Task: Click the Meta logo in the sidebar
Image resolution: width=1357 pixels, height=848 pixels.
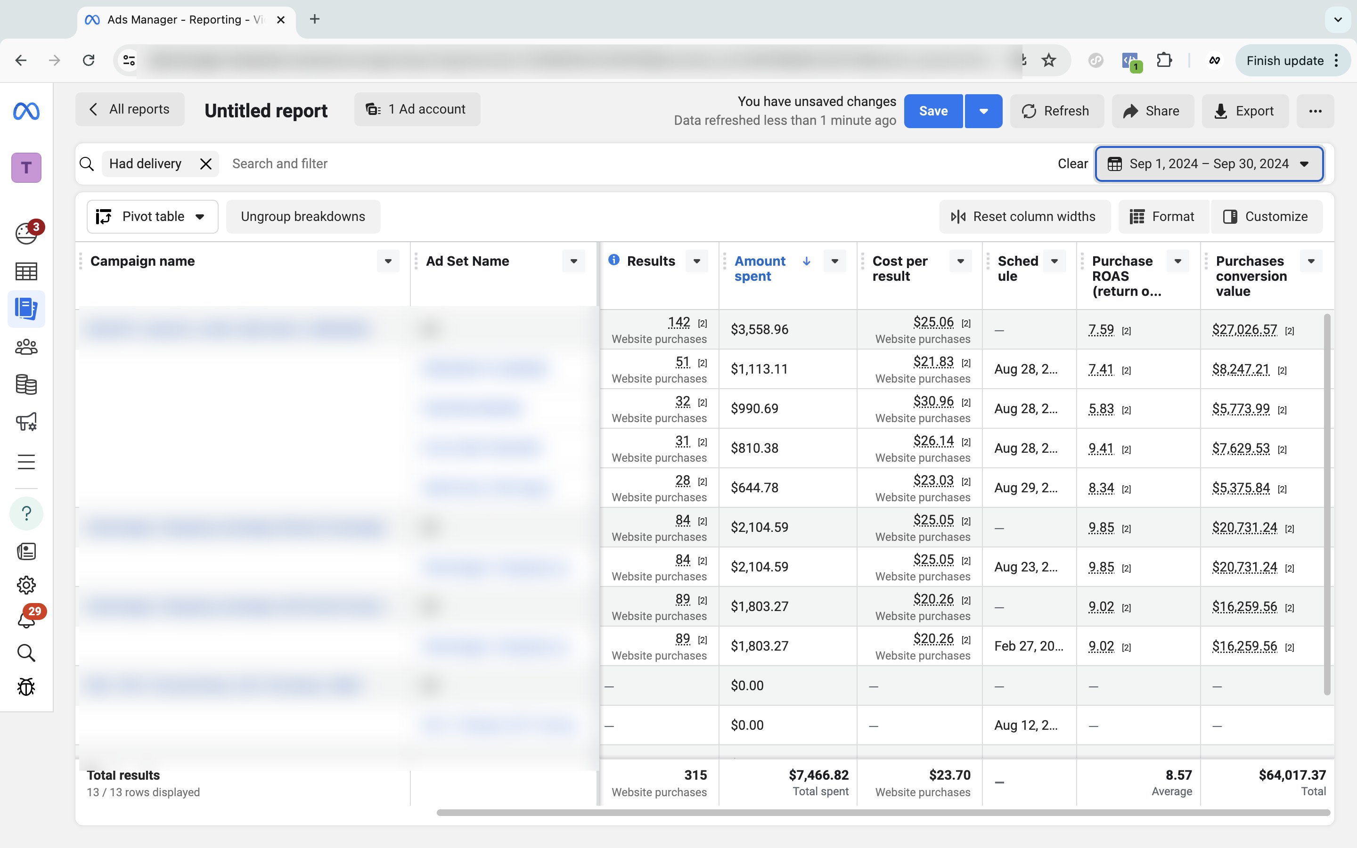Action: pyautogui.click(x=26, y=111)
